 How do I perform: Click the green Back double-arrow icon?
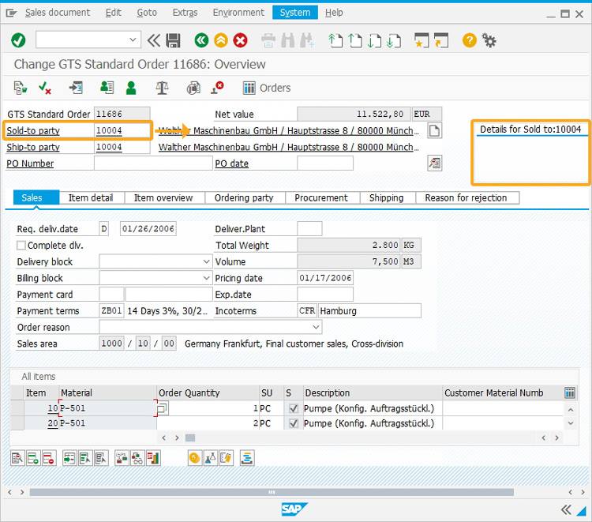(x=201, y=40)
